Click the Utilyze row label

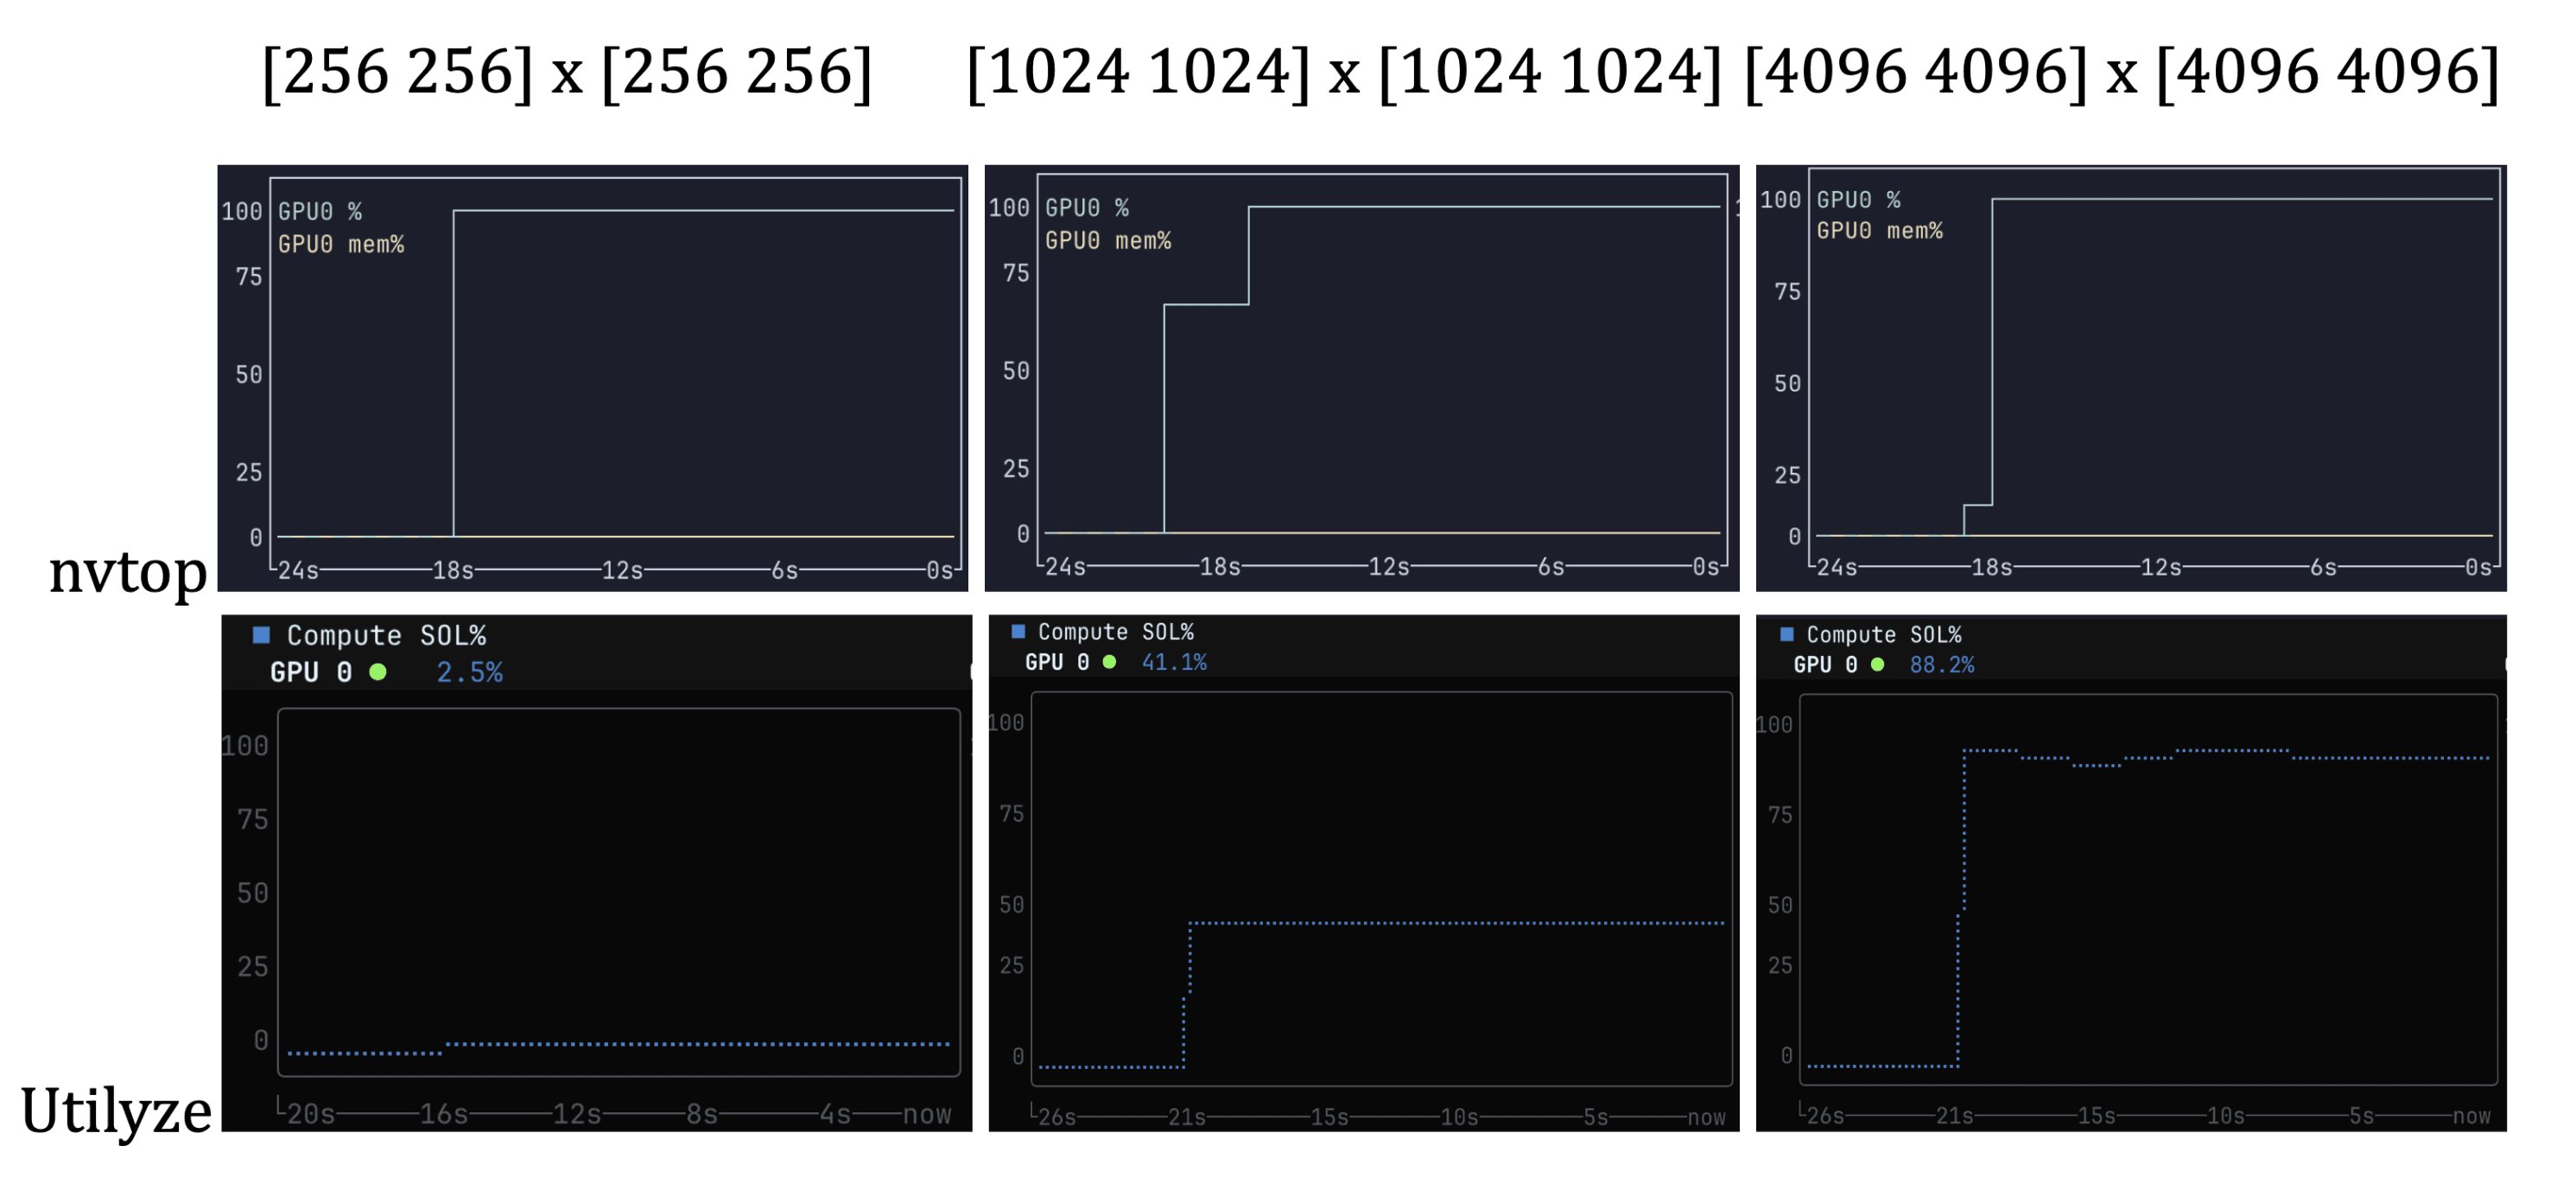coord(116,1111)
